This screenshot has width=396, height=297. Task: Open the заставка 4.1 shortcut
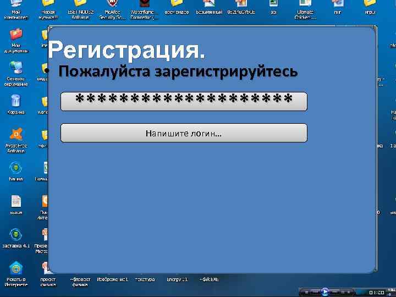tap(16, 238)
